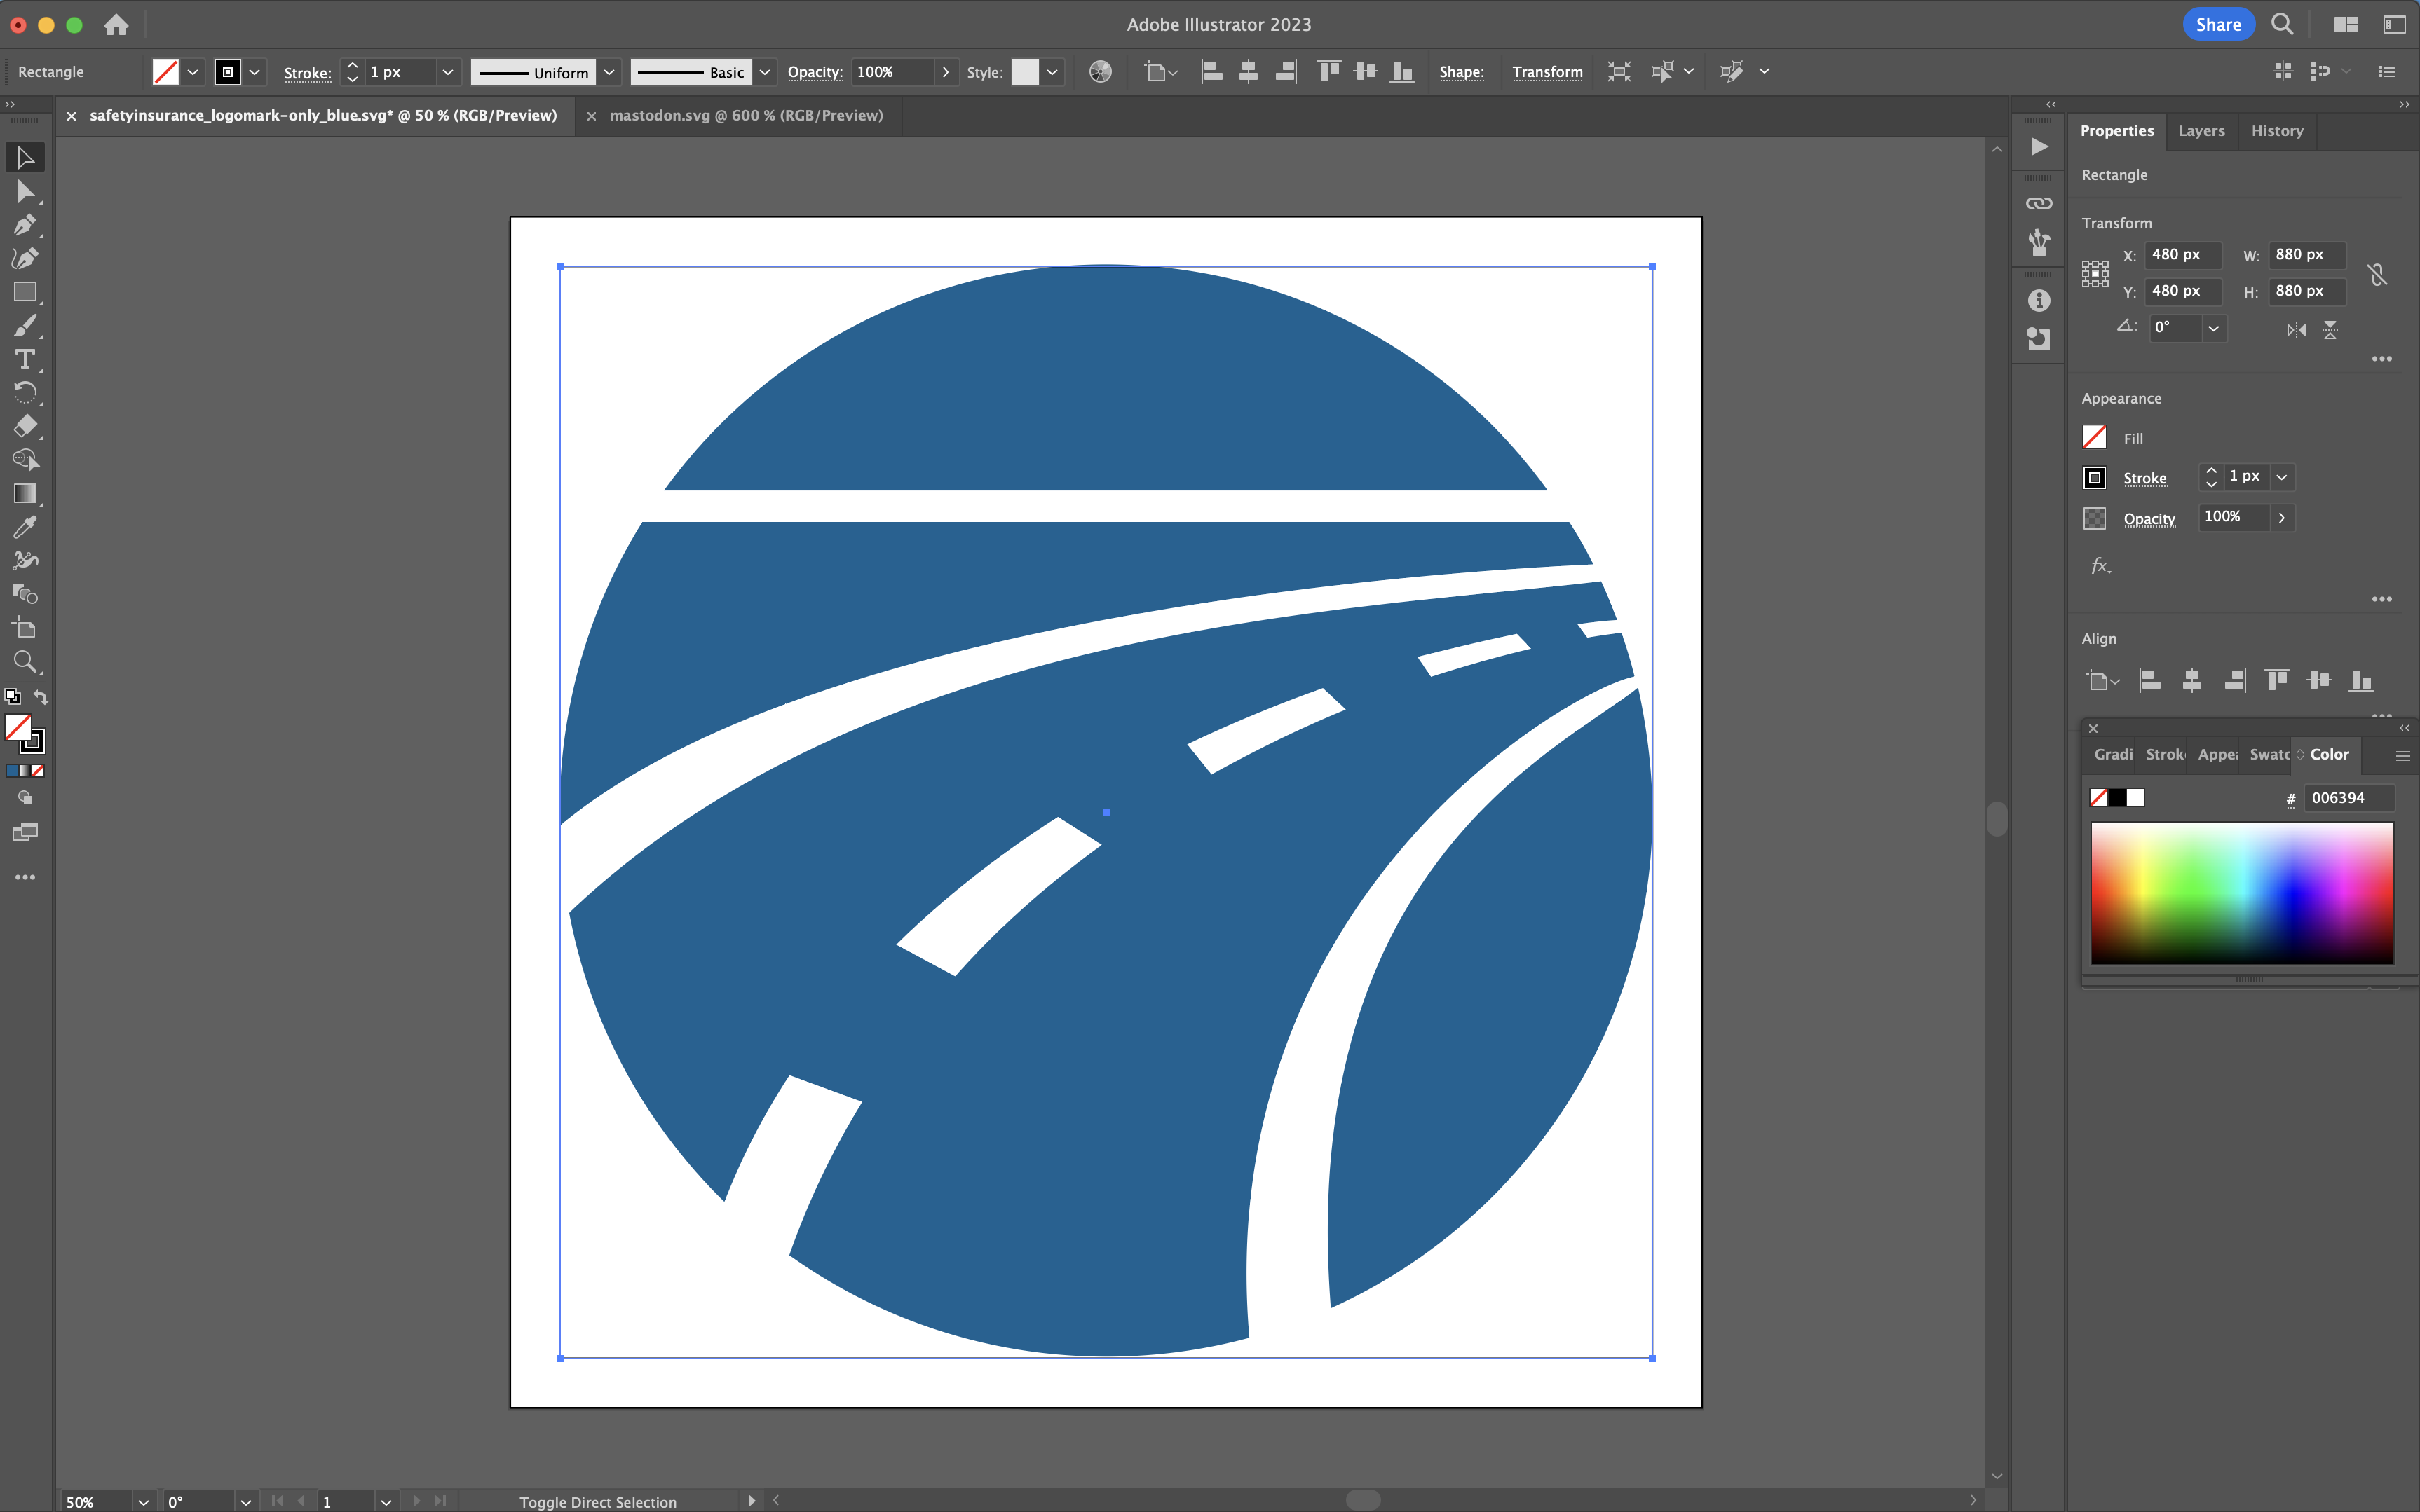The image size is (2420, 1512).
Task: Activate the Fill and Stroke indicator in the toolbar
Action: tap(24, 733)
